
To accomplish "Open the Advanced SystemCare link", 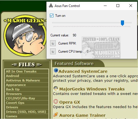I will coord(83,71).
